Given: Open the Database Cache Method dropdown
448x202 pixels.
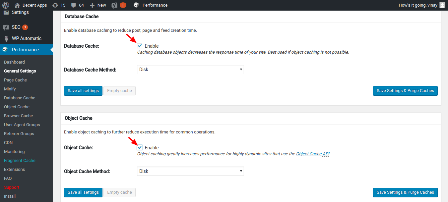Looking at the screenshot, I should 190,70.
